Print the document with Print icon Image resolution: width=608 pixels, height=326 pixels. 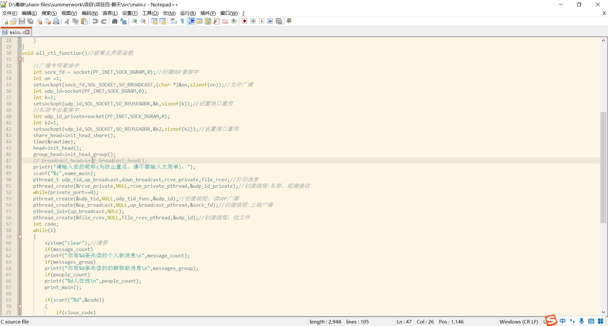point(56,21)
